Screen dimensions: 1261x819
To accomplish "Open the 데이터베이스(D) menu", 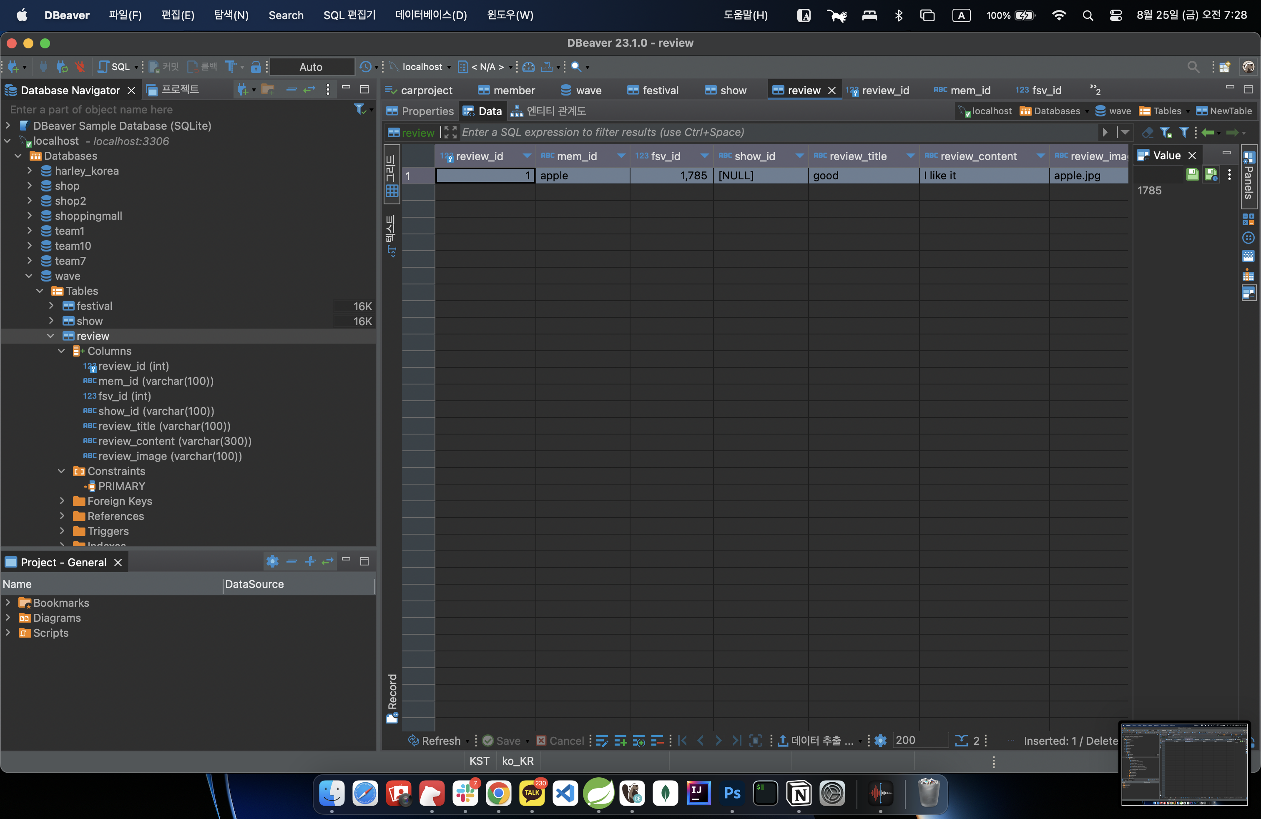I will (431, 15).
